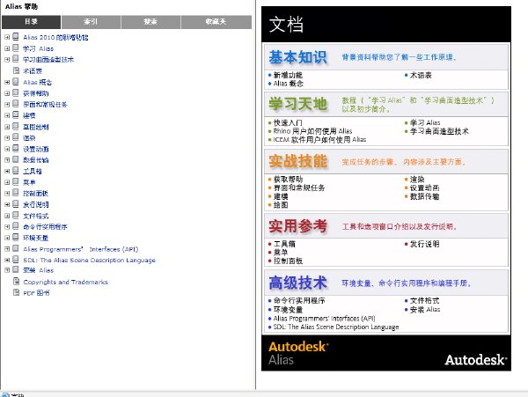The image size is (528, 397).
Task: Open the 绘图 link under 实战技能
Action: [281, 205]
